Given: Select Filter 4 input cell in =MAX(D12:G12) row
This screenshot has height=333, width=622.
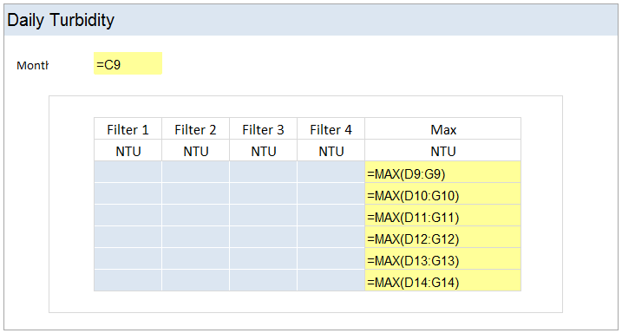Looking at the screenshot, I should (x=331, y=237).
